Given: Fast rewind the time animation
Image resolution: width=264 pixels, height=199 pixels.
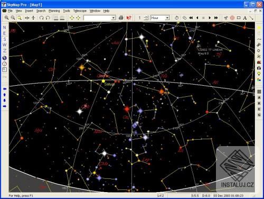Looking at the screenshot, I should [191, 18].
